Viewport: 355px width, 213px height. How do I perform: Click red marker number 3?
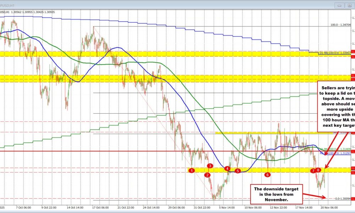[x=210, y=166]
